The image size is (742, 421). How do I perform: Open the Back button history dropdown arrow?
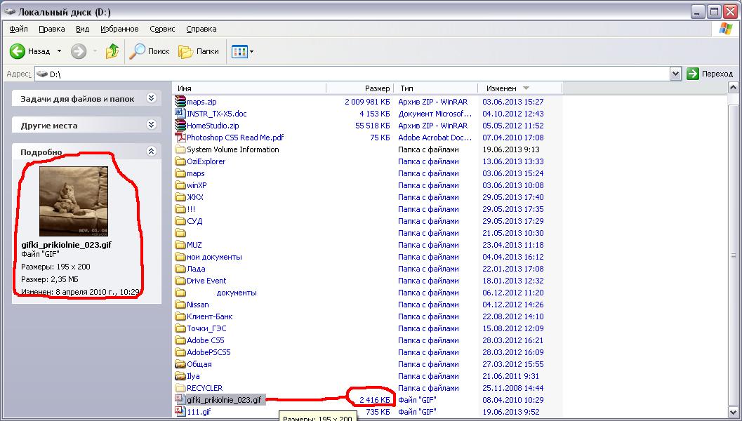click(60, 51)
